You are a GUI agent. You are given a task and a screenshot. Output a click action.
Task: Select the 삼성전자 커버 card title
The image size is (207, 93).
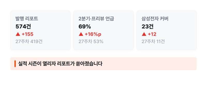pos(155,19)
